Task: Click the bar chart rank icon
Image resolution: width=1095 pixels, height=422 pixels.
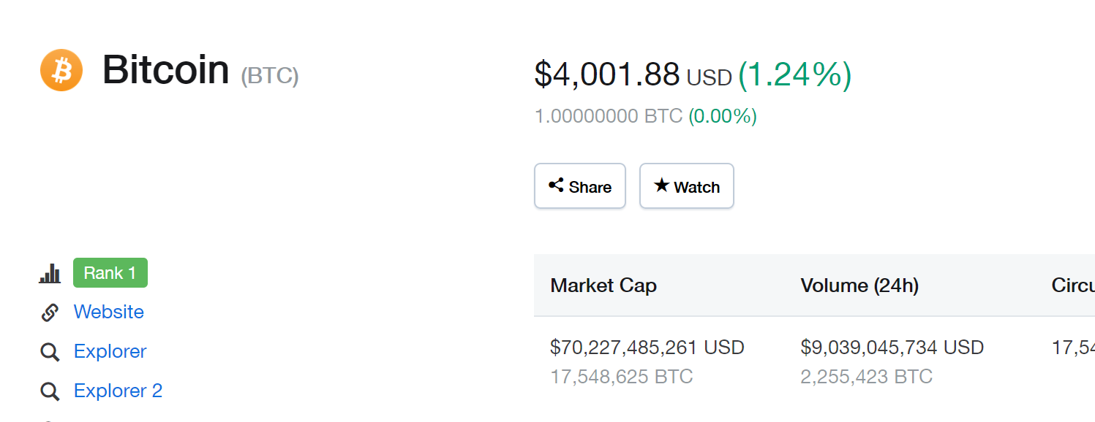Action: pos(50,273)
